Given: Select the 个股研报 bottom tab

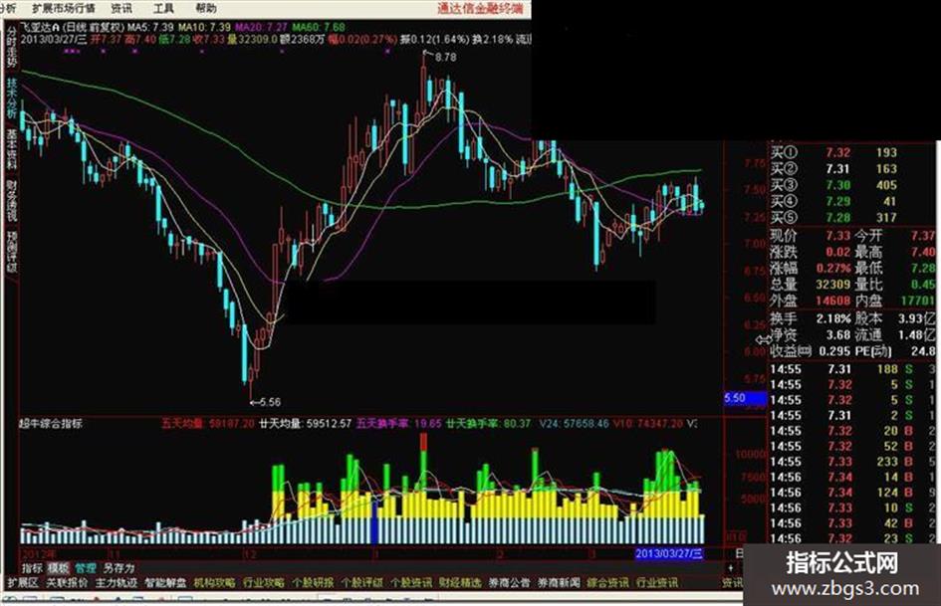Looking at the screenshot, I should click(x=313, y=582).
